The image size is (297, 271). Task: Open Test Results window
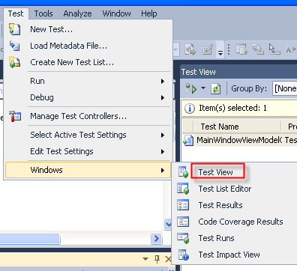220,205
